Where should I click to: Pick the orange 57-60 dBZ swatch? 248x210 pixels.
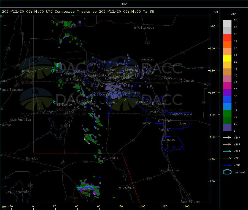[227, 44]
